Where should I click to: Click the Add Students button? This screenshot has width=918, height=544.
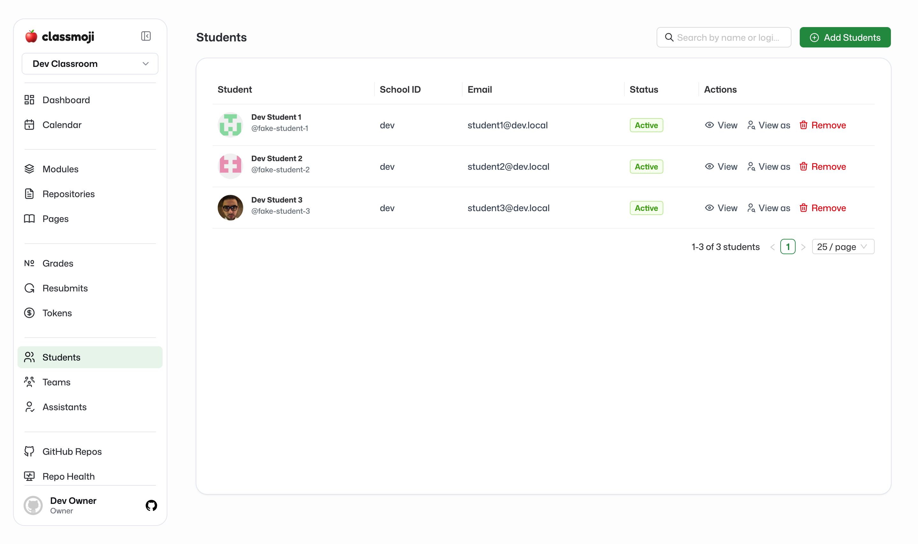(x=845, y=37)
